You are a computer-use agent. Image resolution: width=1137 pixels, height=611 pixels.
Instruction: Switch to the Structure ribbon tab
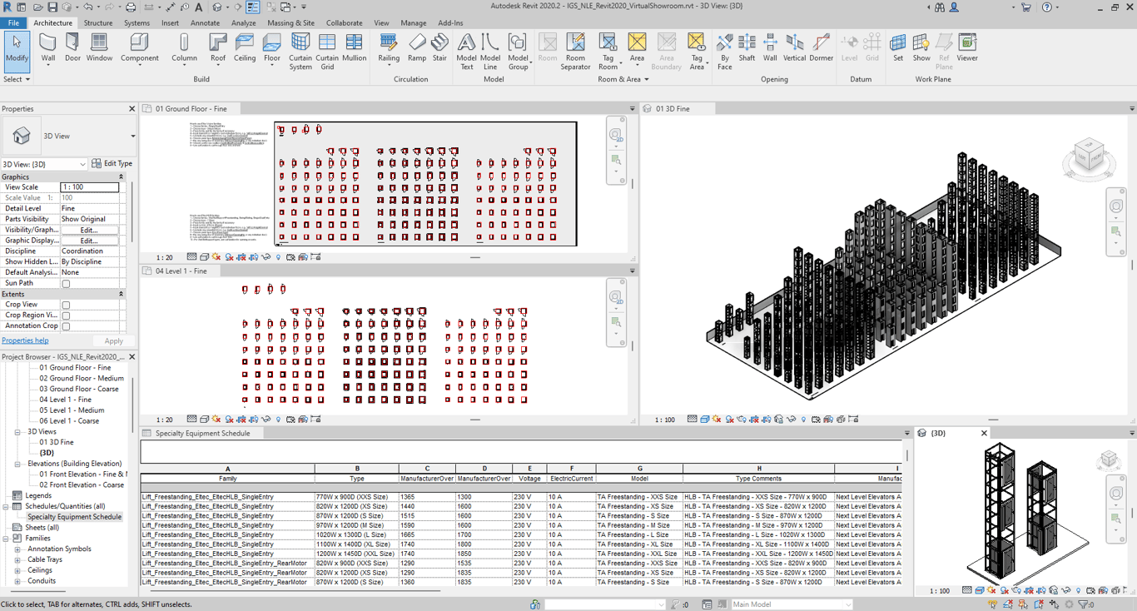pyautogui.click(x=98, y=23)
